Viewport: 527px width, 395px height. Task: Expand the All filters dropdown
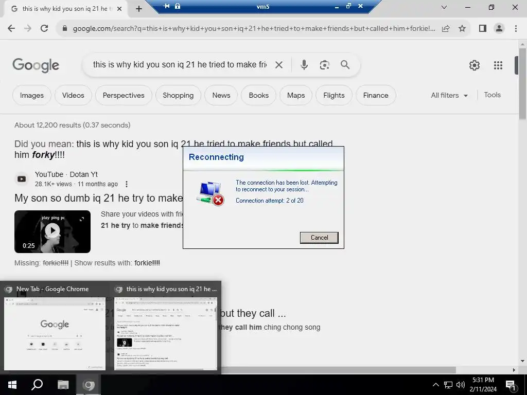[x=449, y=95]
